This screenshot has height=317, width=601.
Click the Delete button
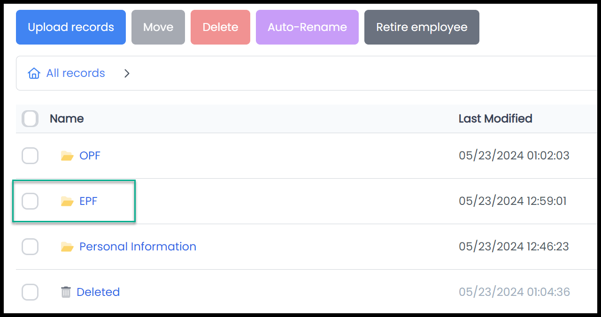(x=220, y=27)
